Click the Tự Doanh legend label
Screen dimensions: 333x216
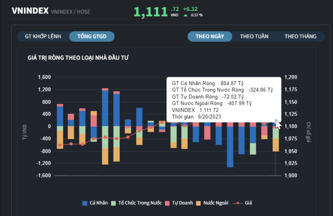[182, 203]
